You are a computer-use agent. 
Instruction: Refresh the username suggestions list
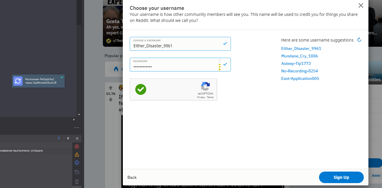pyautogui.click(x=359, y=40)
